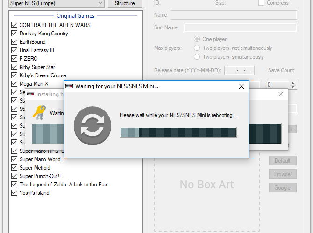Toggle the Donkey Kong Country checkbox
This screenshot has width=313, height=233.
(x=14, y=33)
